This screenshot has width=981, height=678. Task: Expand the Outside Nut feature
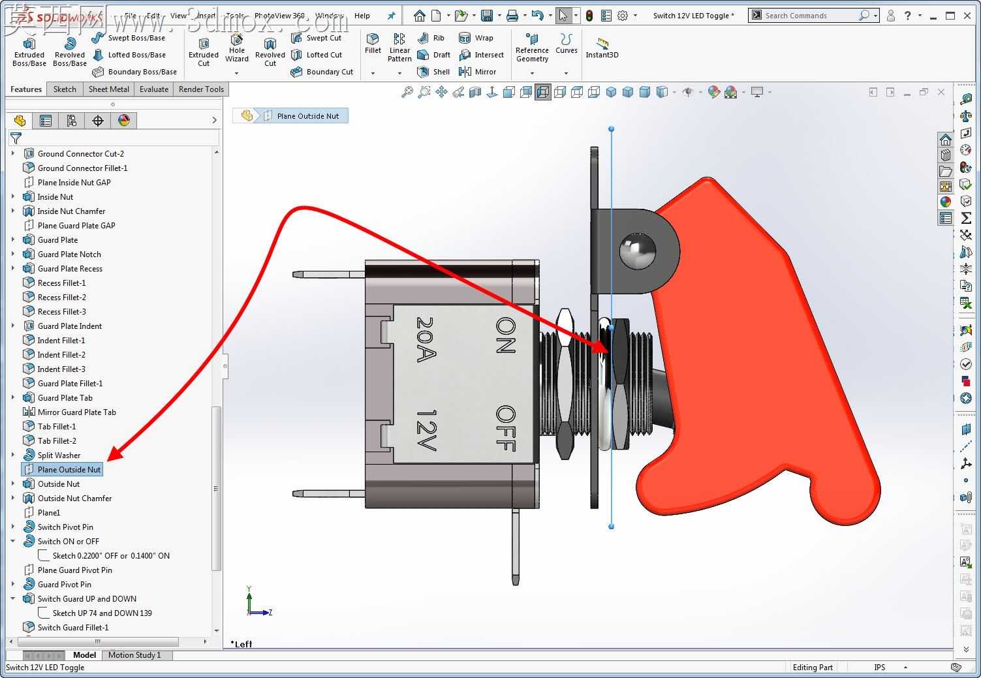(13, 484)
